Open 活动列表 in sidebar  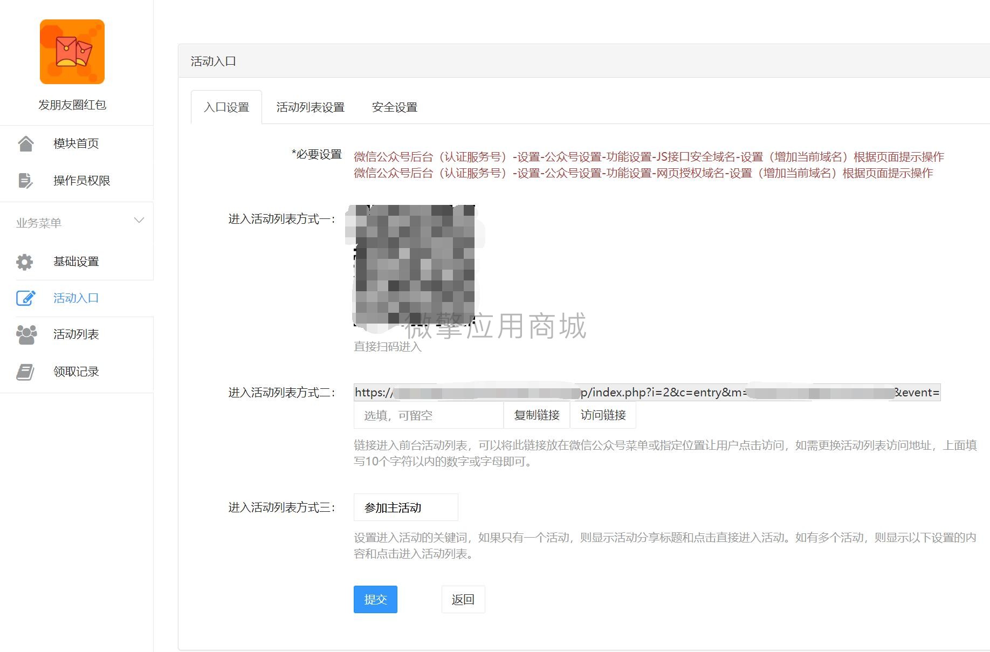77,334
